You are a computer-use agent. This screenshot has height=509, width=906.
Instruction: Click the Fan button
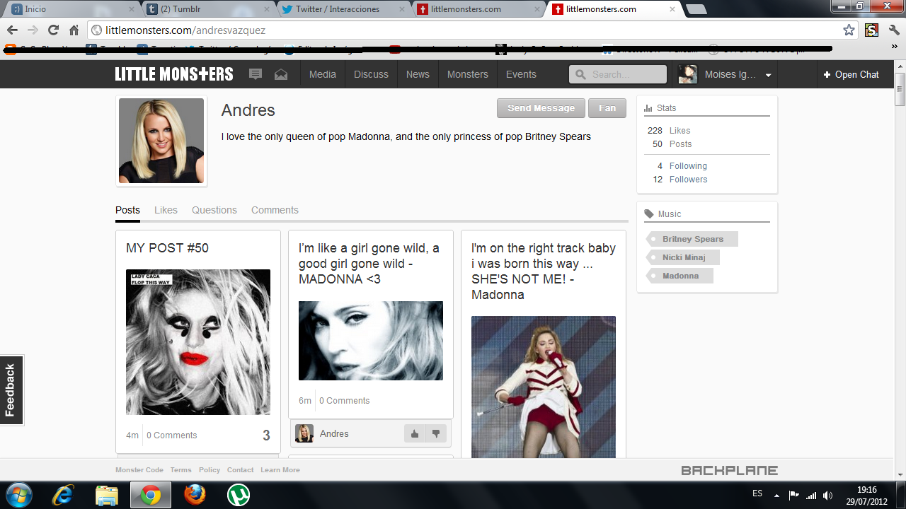tap(607, 108)
